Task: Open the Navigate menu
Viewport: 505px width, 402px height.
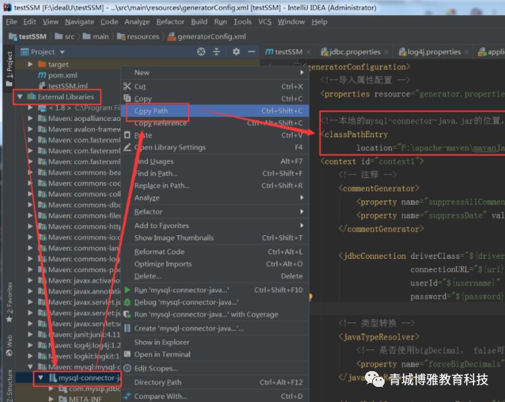Action: point(80,22)
